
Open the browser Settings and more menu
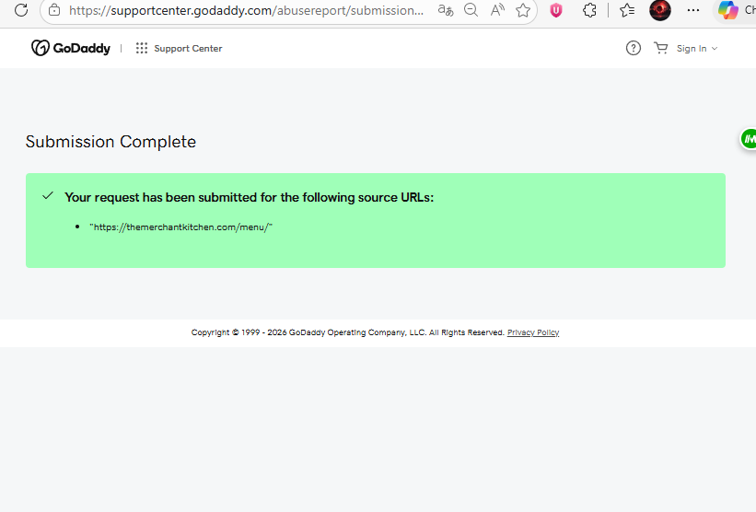click(x=693, y=10)
